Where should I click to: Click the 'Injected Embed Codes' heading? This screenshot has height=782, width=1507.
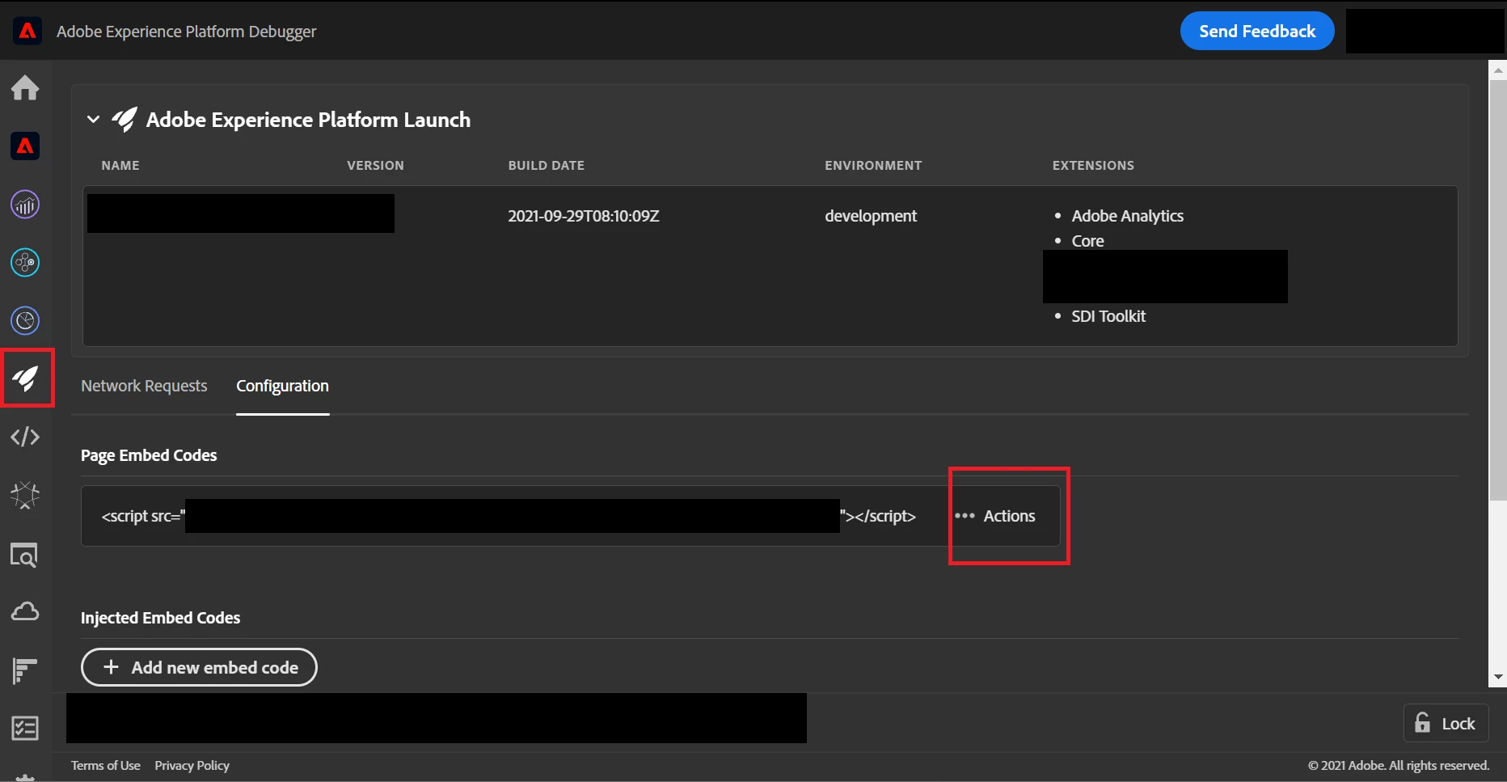coord(160,618)
